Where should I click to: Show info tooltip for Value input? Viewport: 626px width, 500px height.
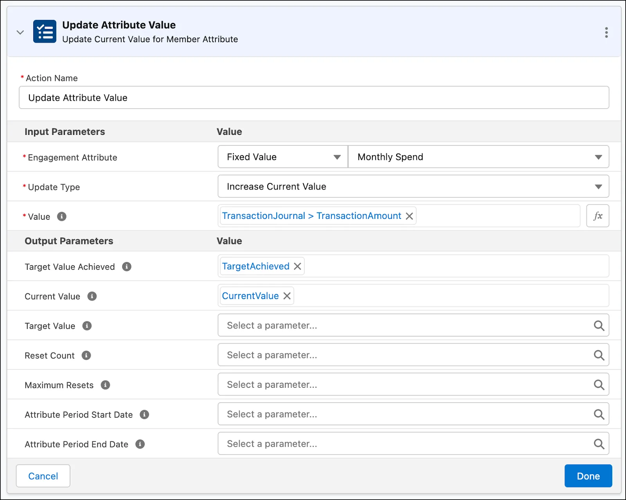62,216
